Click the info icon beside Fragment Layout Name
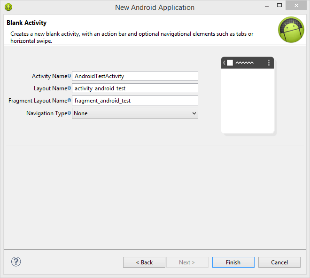Screen dimensions: 310x278 69,100
